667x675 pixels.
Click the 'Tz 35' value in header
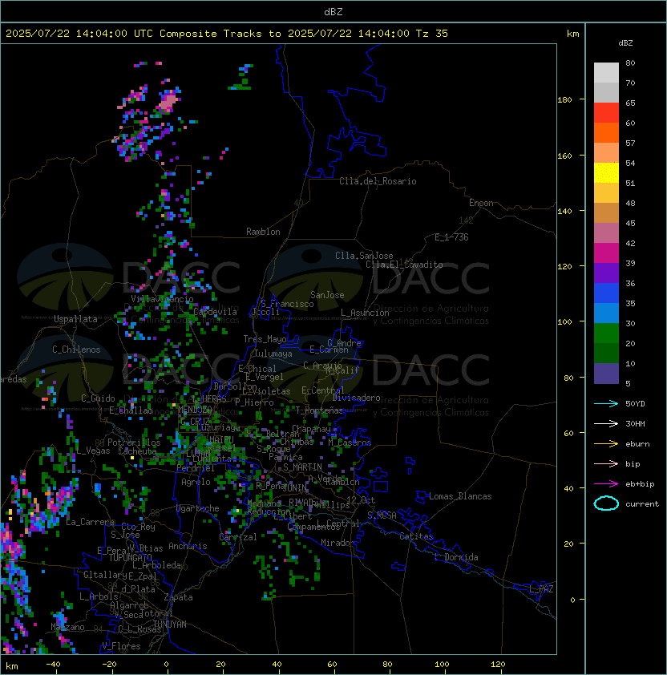[432, 34]
